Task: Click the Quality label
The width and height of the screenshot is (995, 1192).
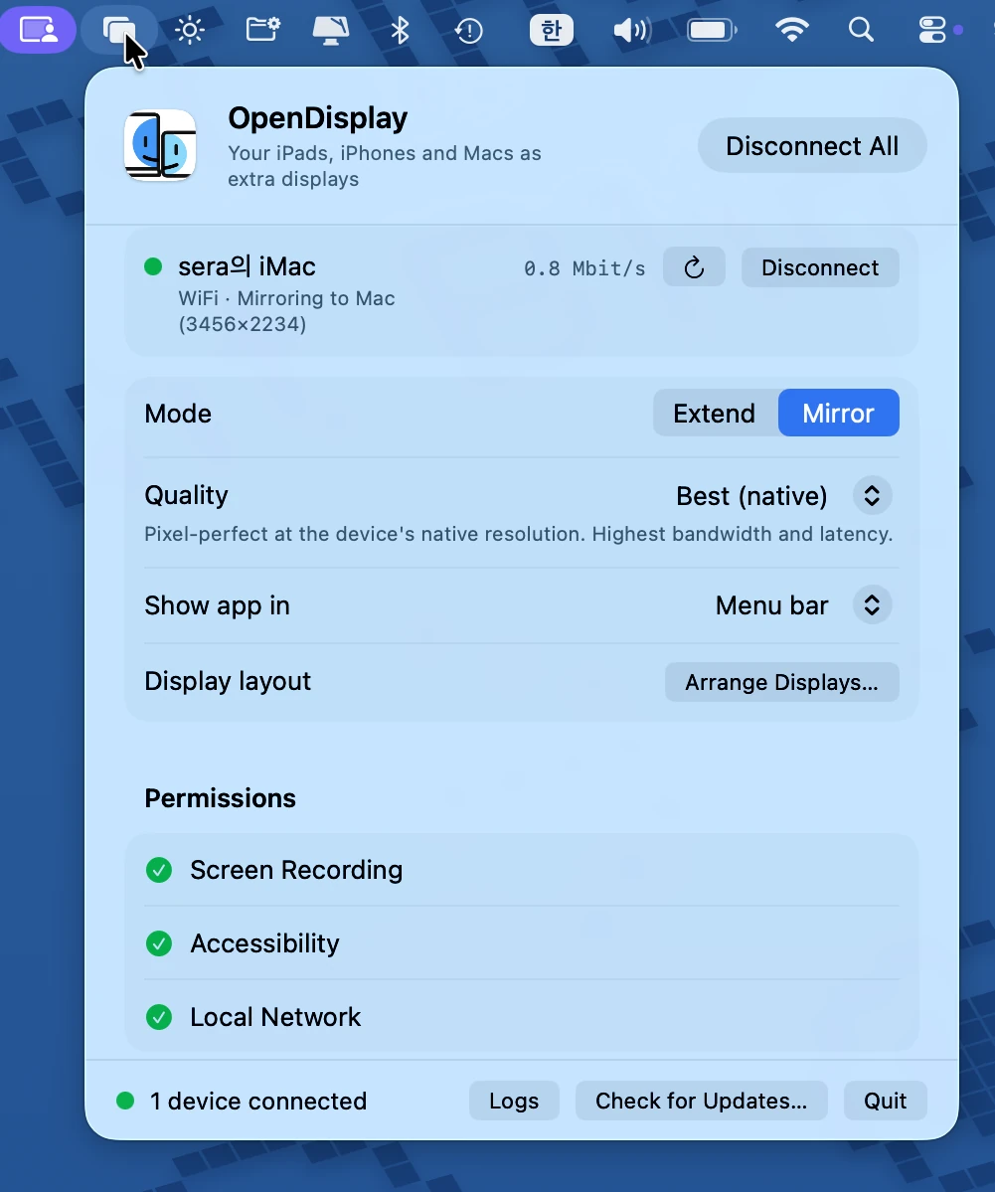Action: (x=186, y=495)
